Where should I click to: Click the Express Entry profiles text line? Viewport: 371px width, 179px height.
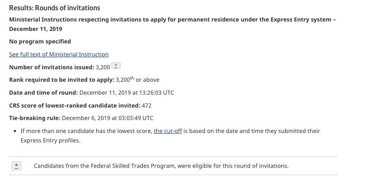coord(50,140)
